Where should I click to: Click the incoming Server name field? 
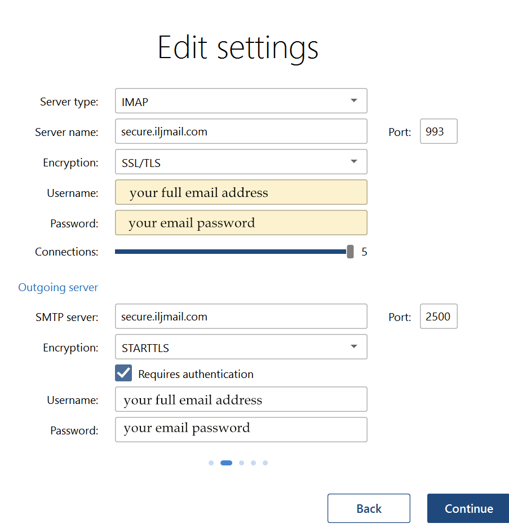click(241, 131)
